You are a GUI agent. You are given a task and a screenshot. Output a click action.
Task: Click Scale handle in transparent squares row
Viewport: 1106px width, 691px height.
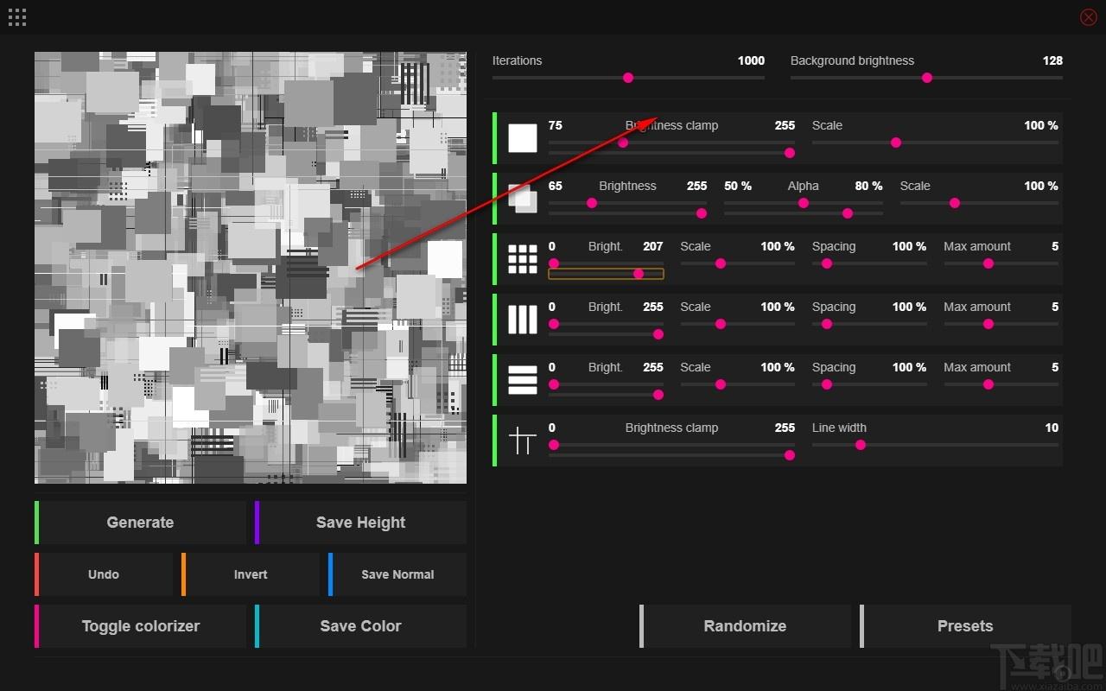pos(955,203)
